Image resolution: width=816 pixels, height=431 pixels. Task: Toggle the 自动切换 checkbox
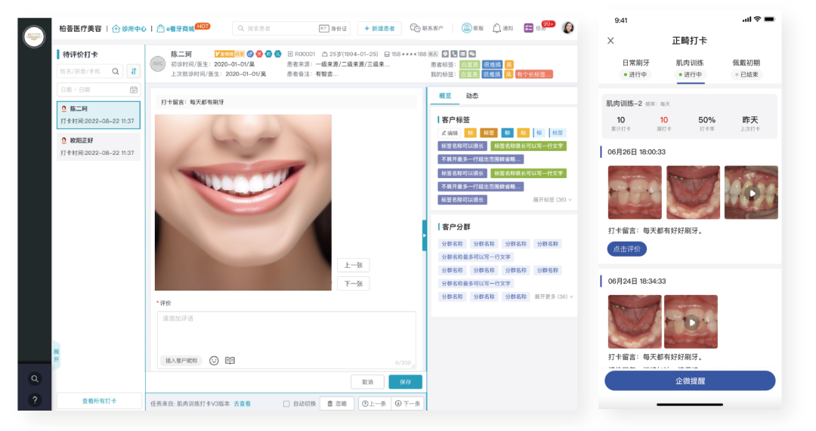286,403
